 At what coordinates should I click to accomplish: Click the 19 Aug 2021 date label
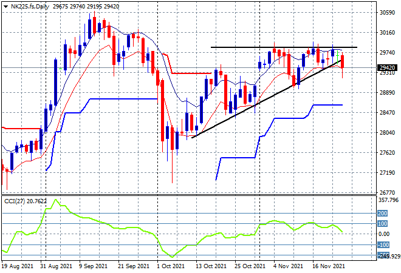click(x=18, y=266)
